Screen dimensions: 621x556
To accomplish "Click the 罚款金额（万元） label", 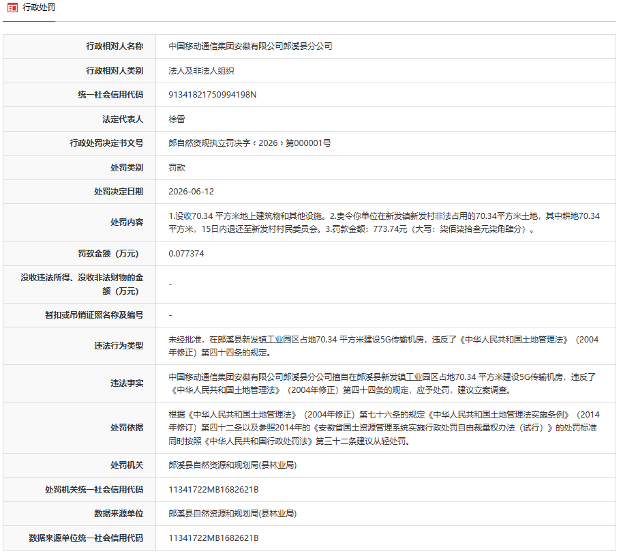I will pyautogui.click(x=108, y=254).
